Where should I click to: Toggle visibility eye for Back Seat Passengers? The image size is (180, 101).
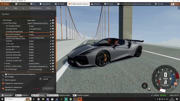pyautogui.click(x=53, y=34)
